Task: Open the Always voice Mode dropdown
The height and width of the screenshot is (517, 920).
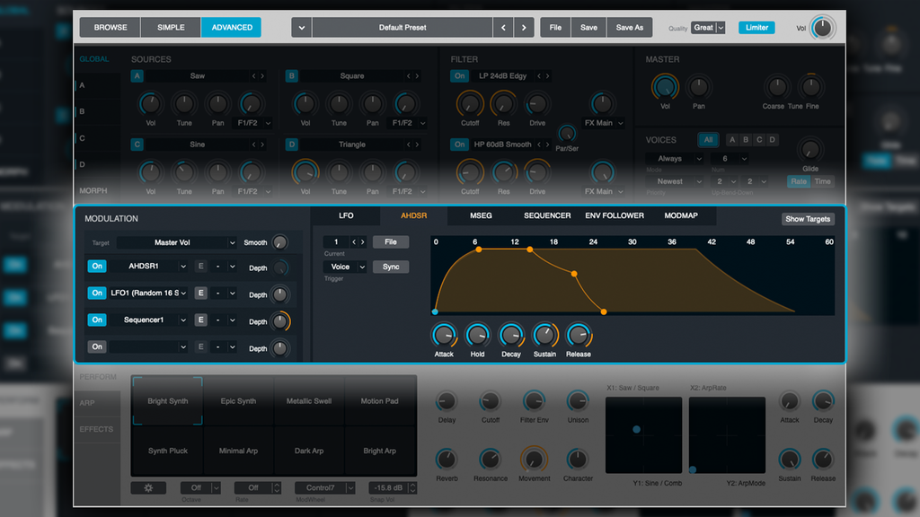Action: coord(675,158)
